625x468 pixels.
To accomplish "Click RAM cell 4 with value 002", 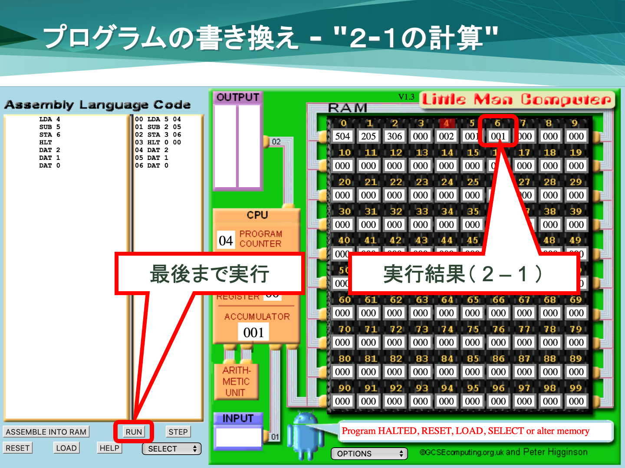I will click(446, 136).
